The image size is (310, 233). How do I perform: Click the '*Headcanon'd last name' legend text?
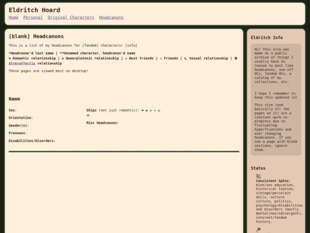[x=31, y=54]
